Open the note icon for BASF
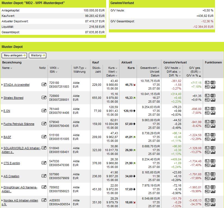This screenshot has width=224, height=208. pos(44,137)
